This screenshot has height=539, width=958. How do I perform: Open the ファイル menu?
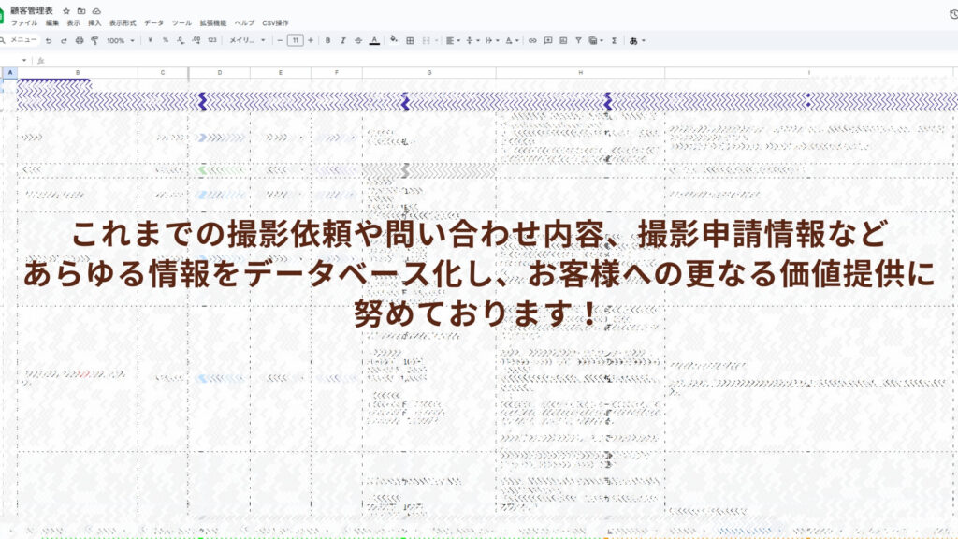(24, 22)
